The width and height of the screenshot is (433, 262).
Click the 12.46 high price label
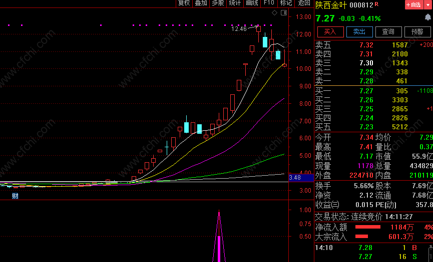point(239,28)
